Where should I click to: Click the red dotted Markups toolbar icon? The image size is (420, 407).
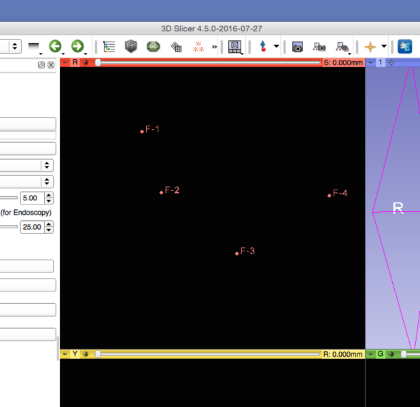click(x=198, y=47)
